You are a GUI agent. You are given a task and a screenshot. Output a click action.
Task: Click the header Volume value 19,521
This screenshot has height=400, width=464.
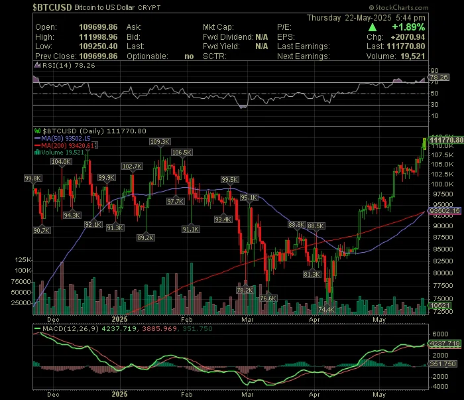pos(413,56)
